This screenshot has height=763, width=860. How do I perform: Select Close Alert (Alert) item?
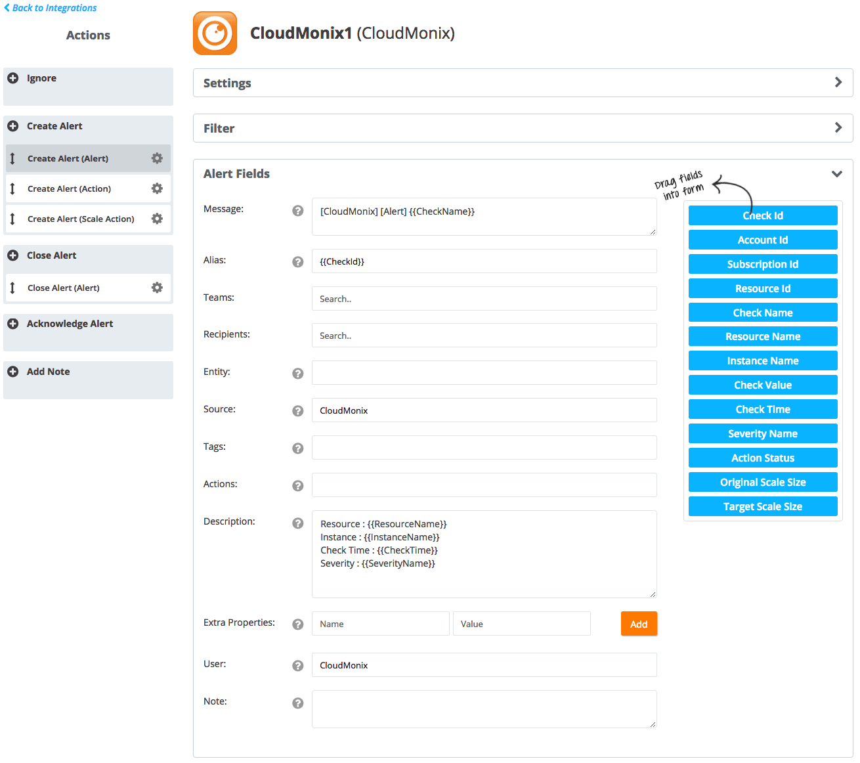[88, 288]
